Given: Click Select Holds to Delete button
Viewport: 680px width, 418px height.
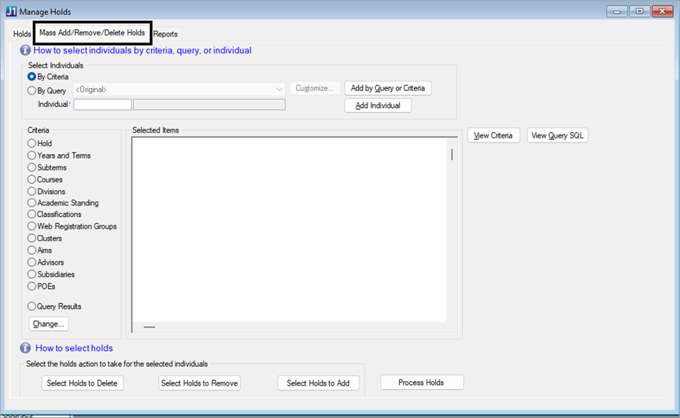Looking at the screenshot, I should click(x=83, y=383).
